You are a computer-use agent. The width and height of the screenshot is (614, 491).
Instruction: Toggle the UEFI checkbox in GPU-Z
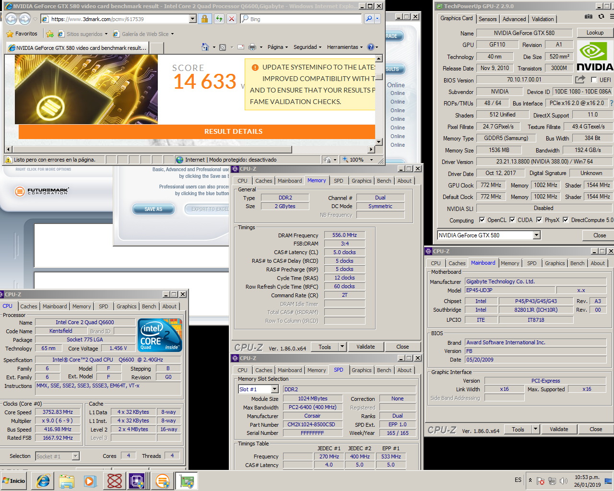594,80
